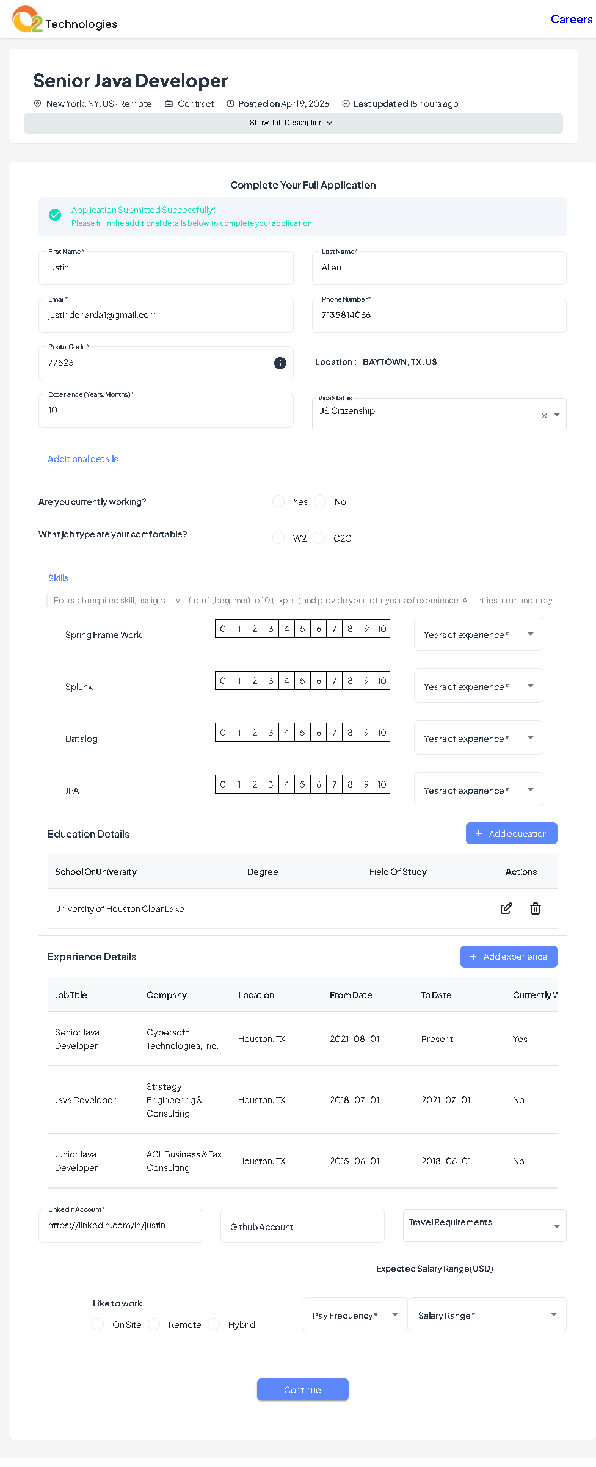Click the plus icon on Add education
Screen dimensions: 596x1467
click(479, 834)
